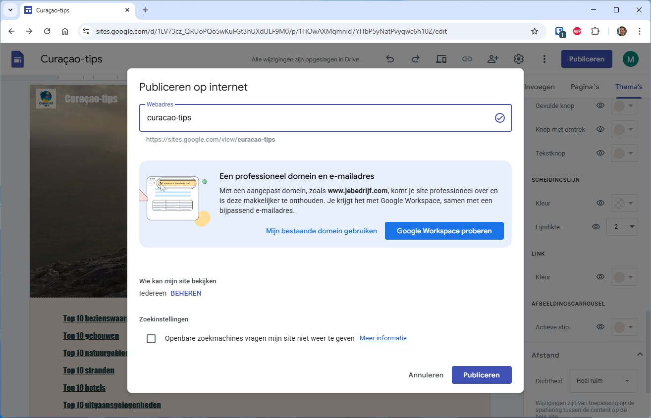Click the web address availability checkmark

[500, 118]
